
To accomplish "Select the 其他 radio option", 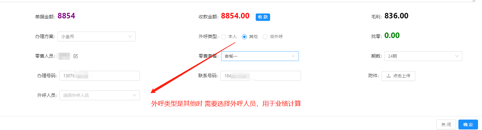I will (244, 37).
